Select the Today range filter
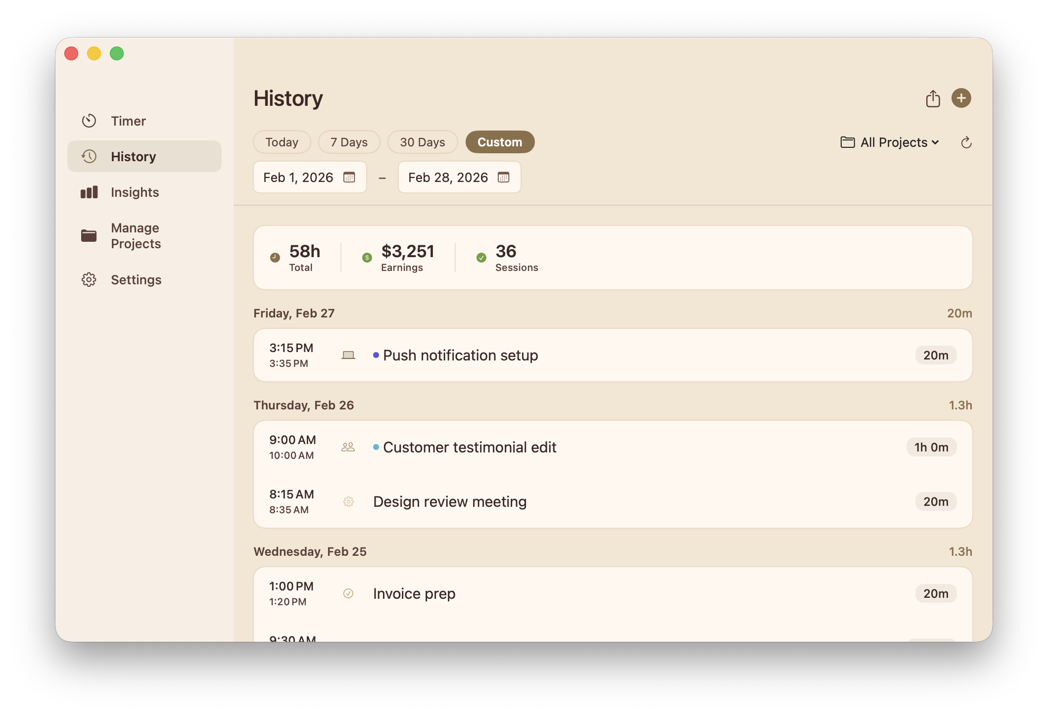 click(282, 142)
